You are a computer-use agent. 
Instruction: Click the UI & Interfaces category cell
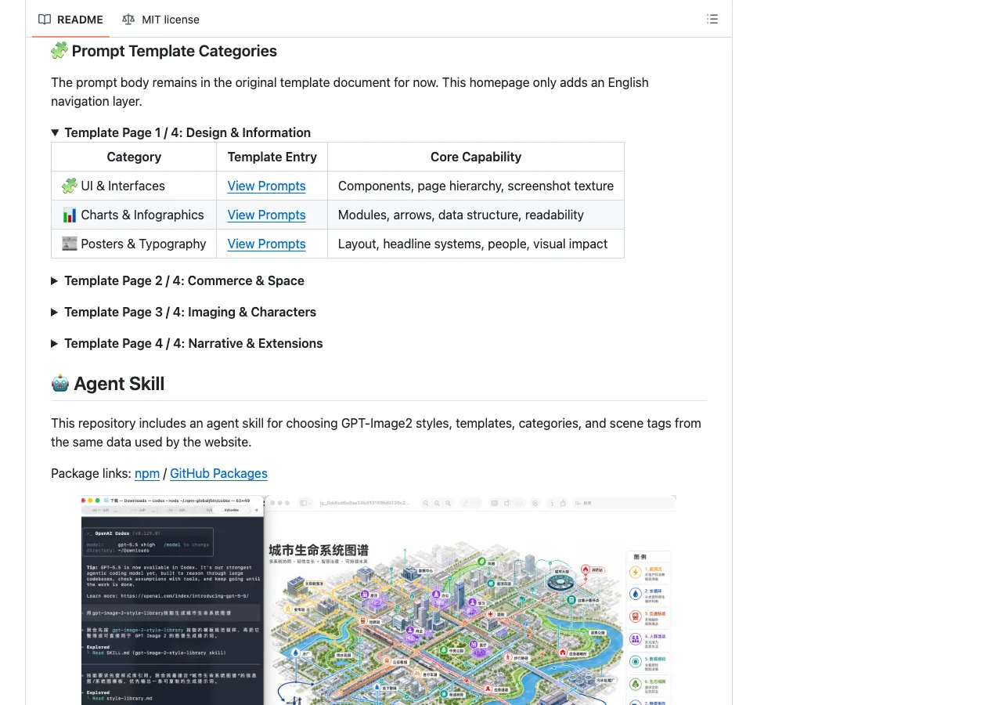click(x=134, y=186)
